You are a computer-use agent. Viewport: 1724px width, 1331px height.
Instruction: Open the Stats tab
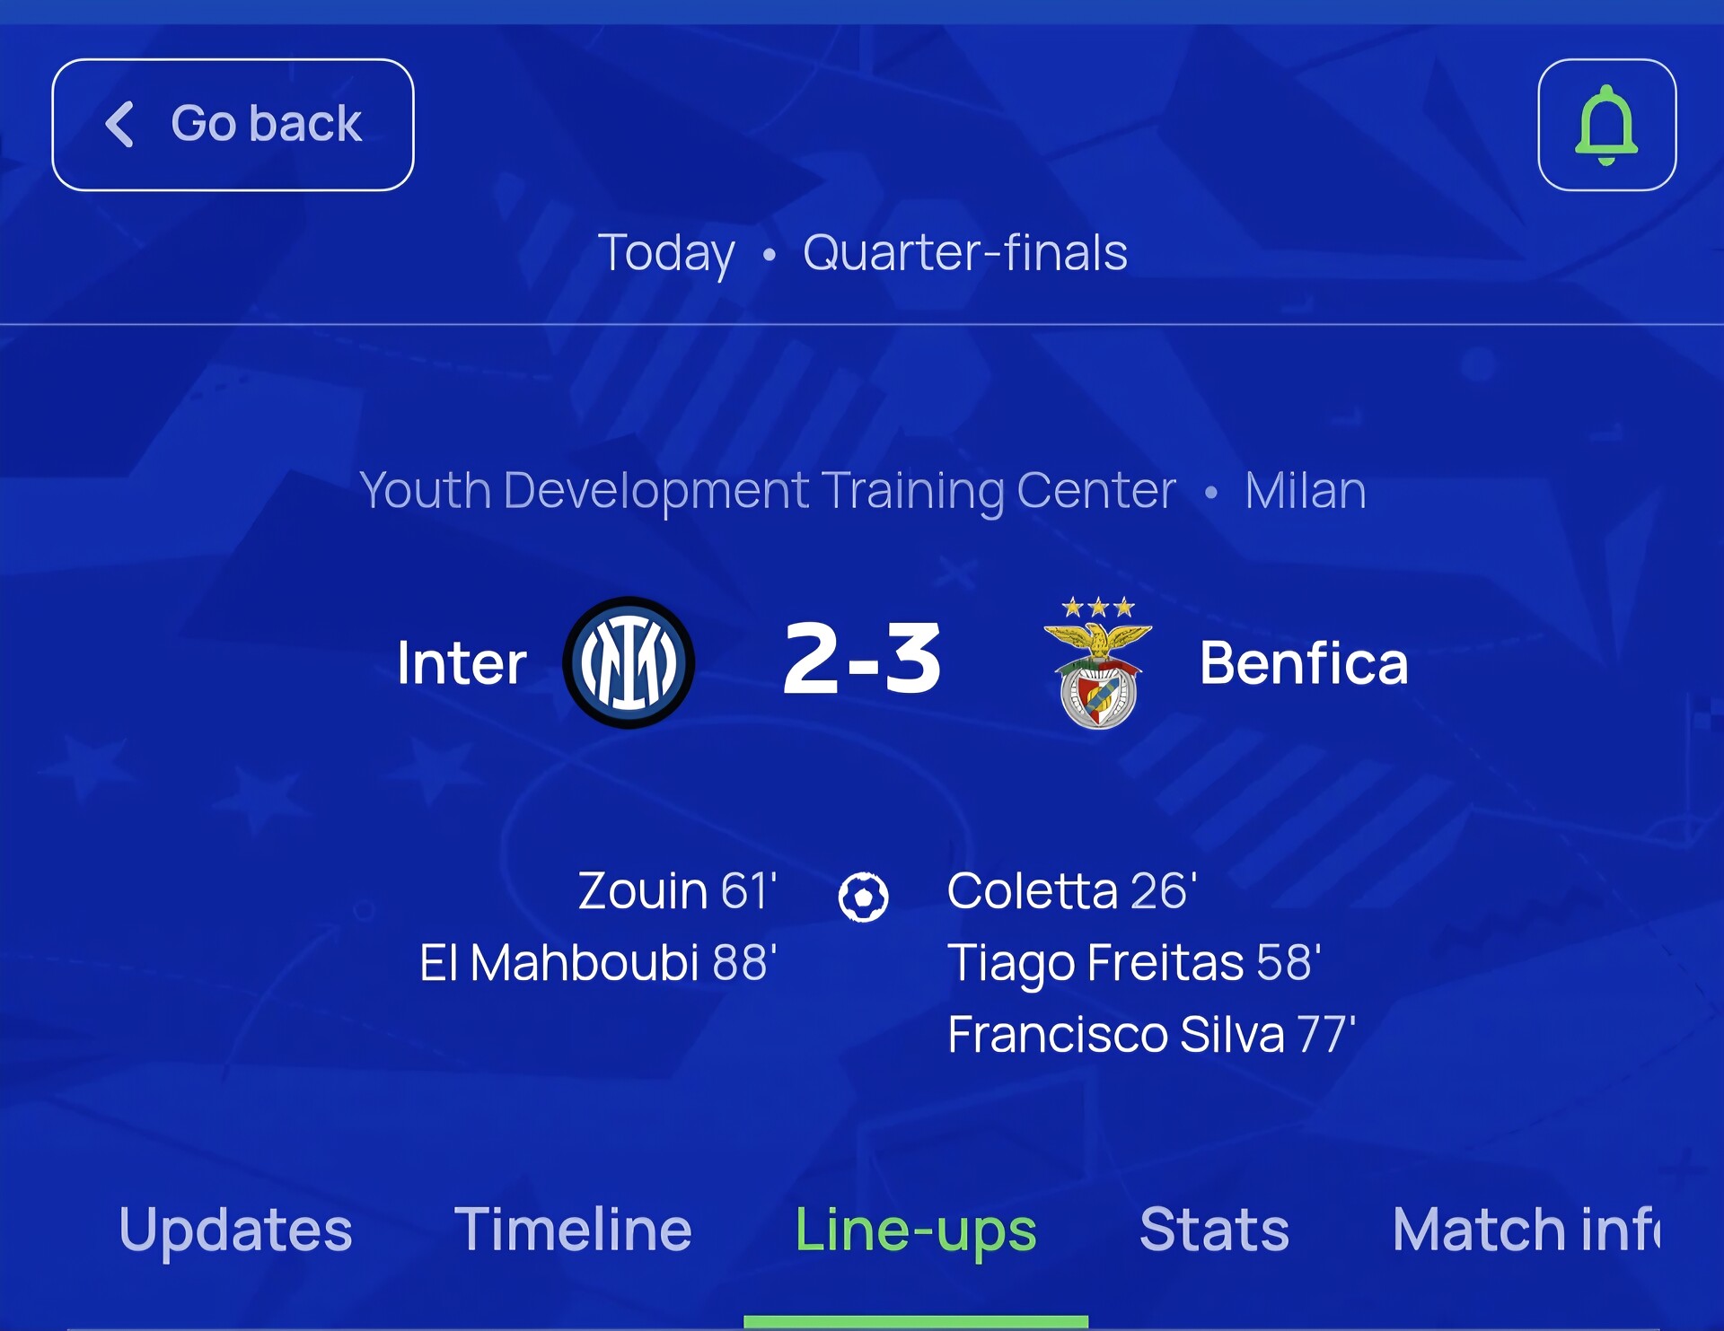pos(1214,1229)
